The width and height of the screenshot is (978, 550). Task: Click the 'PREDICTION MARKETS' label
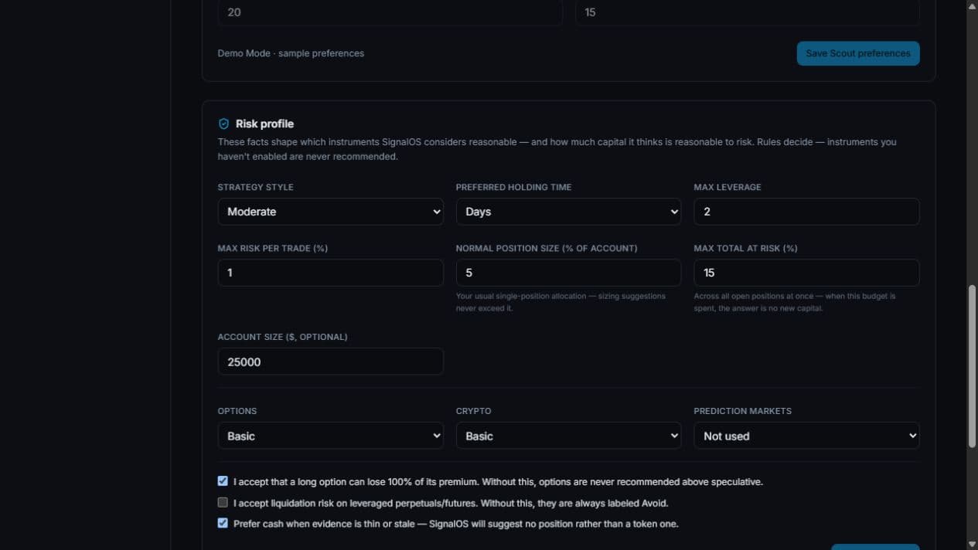pyautogui.click(x=743, y=411)
